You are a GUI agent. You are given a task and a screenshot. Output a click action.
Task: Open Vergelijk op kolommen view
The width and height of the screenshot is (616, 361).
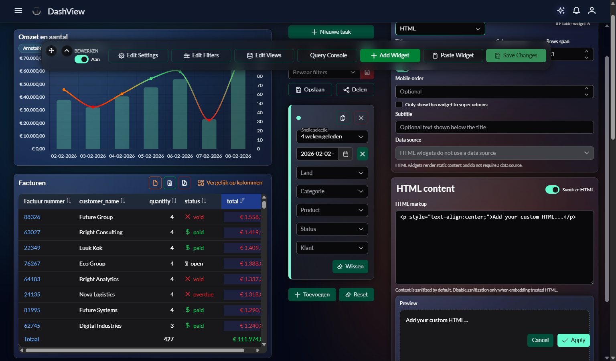pos(230,183)
